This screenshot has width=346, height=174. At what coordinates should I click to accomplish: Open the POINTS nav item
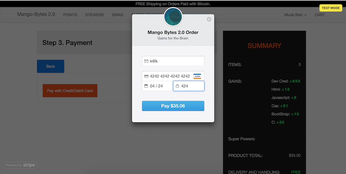point(70,15)
